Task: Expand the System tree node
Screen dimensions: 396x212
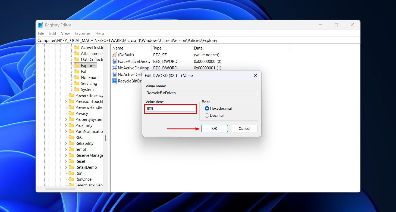Action: tap(71, 90)
